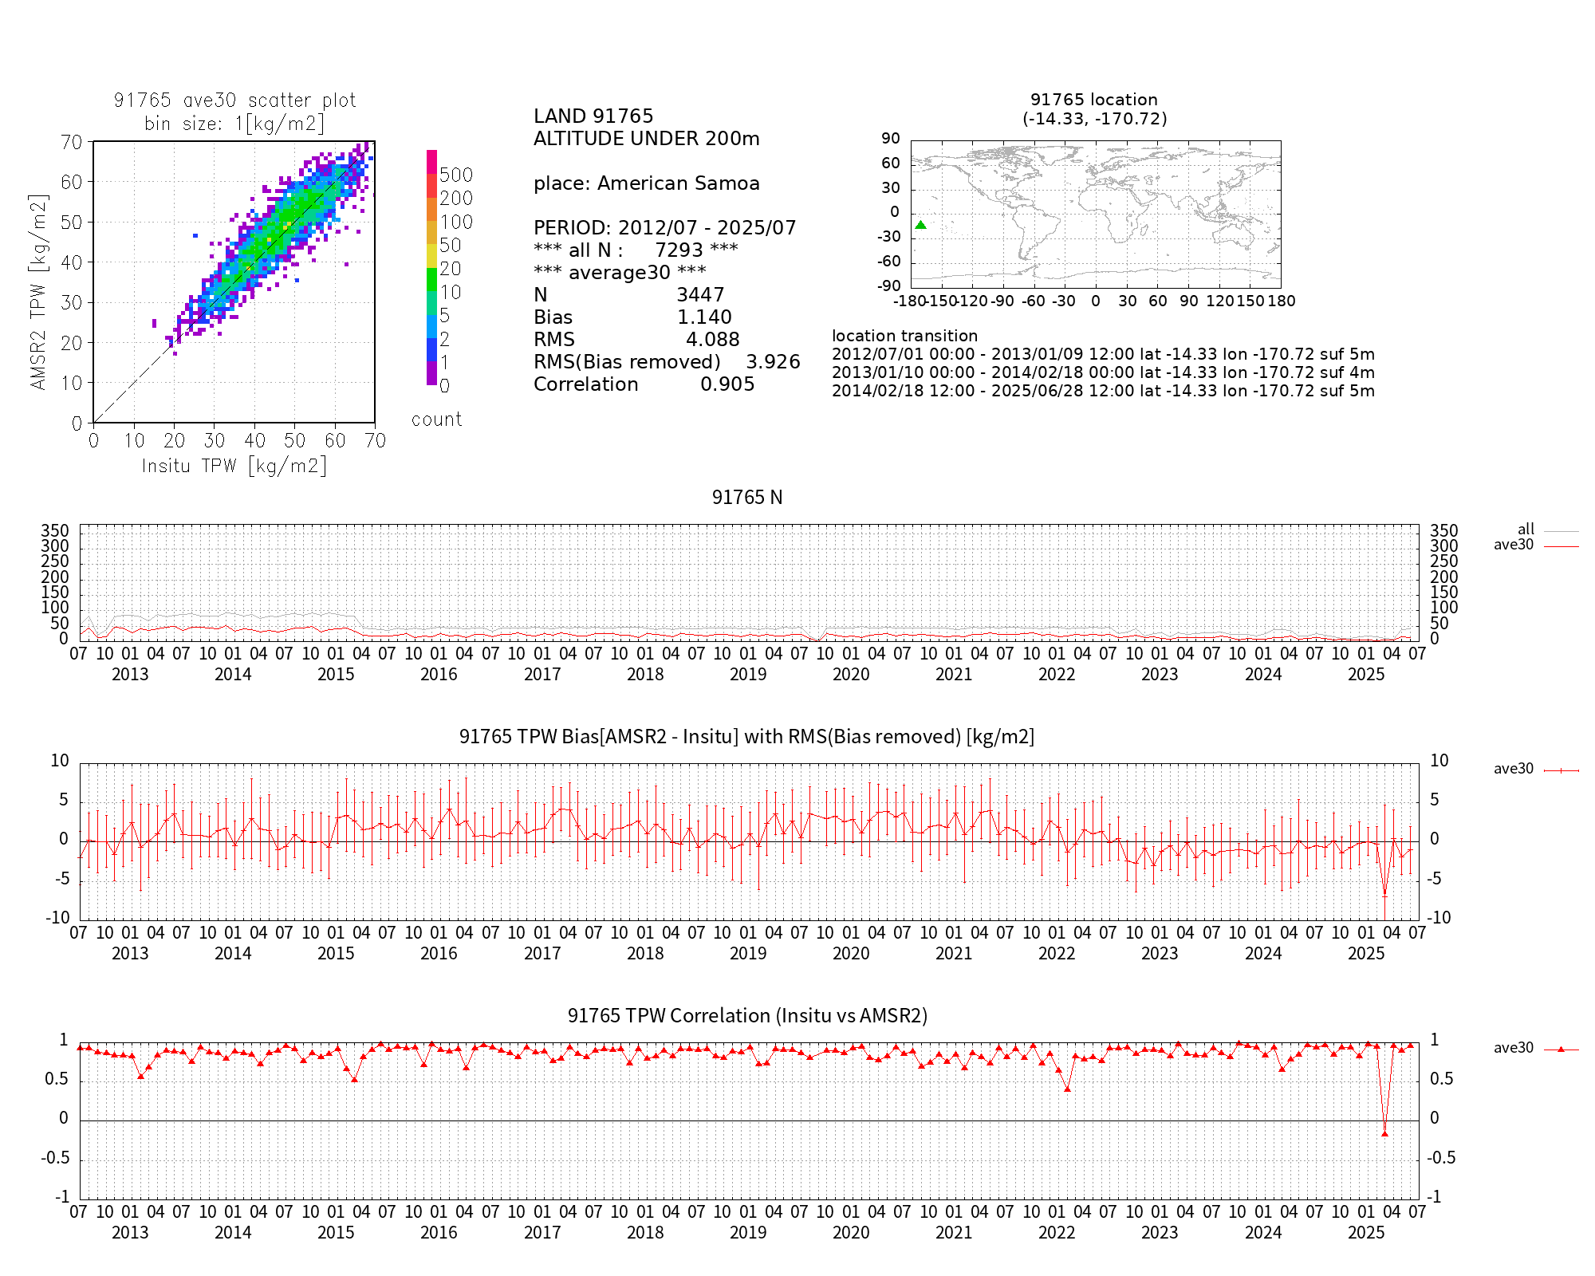Click the first location transition row starting 2012/07/01
1595x1276 pixels.
[x=1103, y=354]
